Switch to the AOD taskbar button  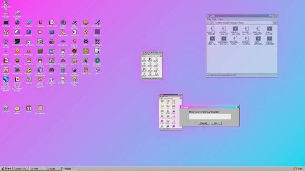click(x=53, y=169)
